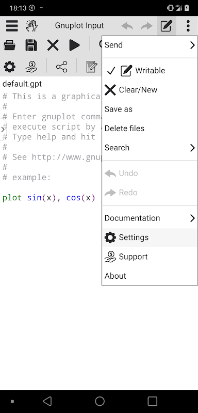Open file with the folder icon
Screen dimensions: 198x413
[10, 45]
